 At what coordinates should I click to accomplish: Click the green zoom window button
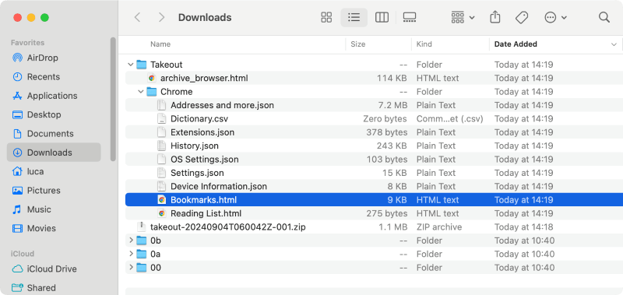pyautogui.click(x=44, y=17)
